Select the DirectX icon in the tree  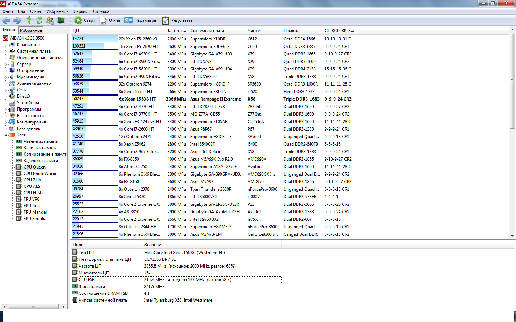pos(12,96)
